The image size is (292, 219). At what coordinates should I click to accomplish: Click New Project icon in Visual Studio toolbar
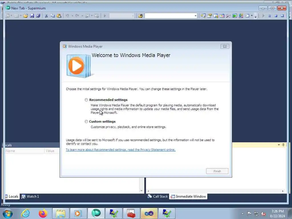(7, 16)
